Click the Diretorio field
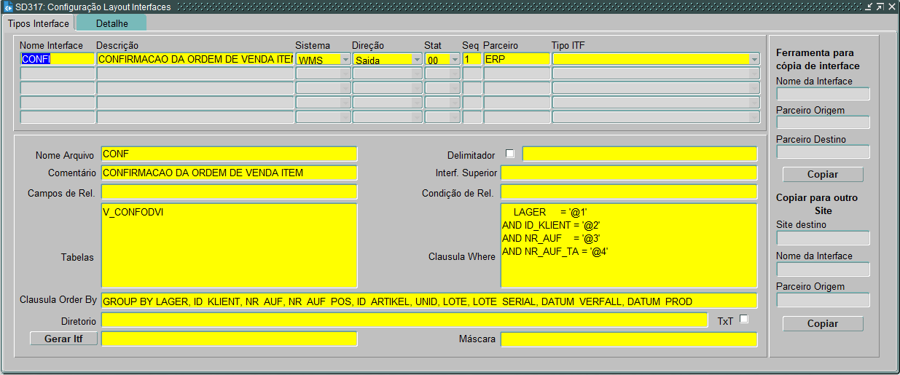Screen dimensions: 900x375 tap(404, 320)
